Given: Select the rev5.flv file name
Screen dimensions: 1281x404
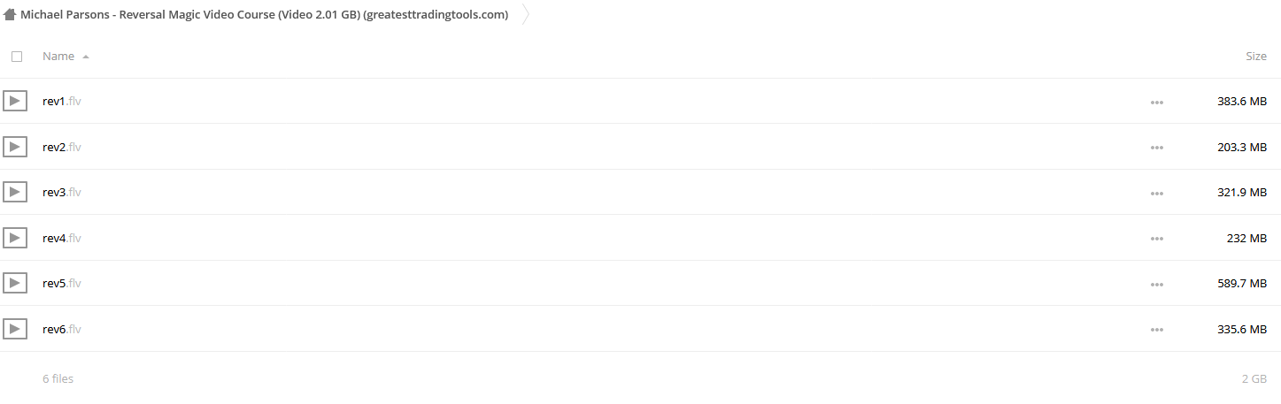Looking at the screenshot, I should pyautogui.click(x=62, y=283).
